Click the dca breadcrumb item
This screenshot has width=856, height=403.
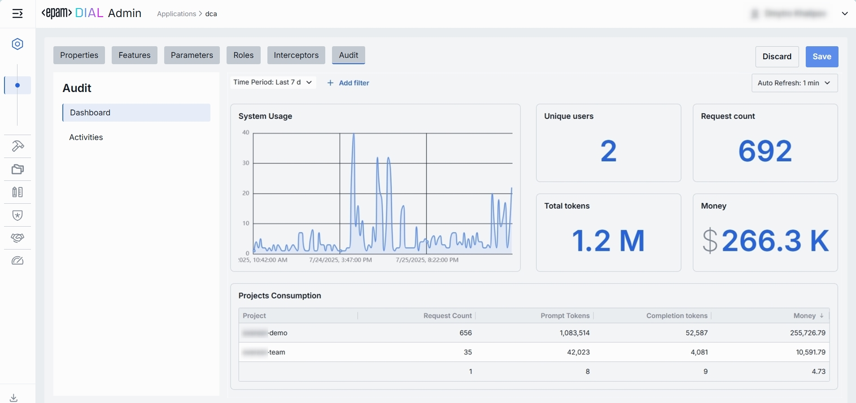click(x=211, y=14)
